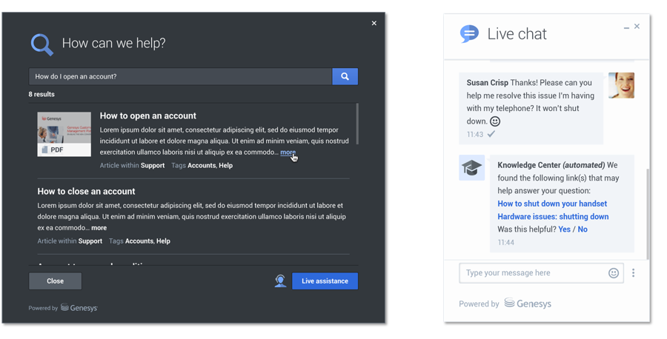Open the emoji picker in chat input
Screen dimensions: 667x339
pos(614,273)
